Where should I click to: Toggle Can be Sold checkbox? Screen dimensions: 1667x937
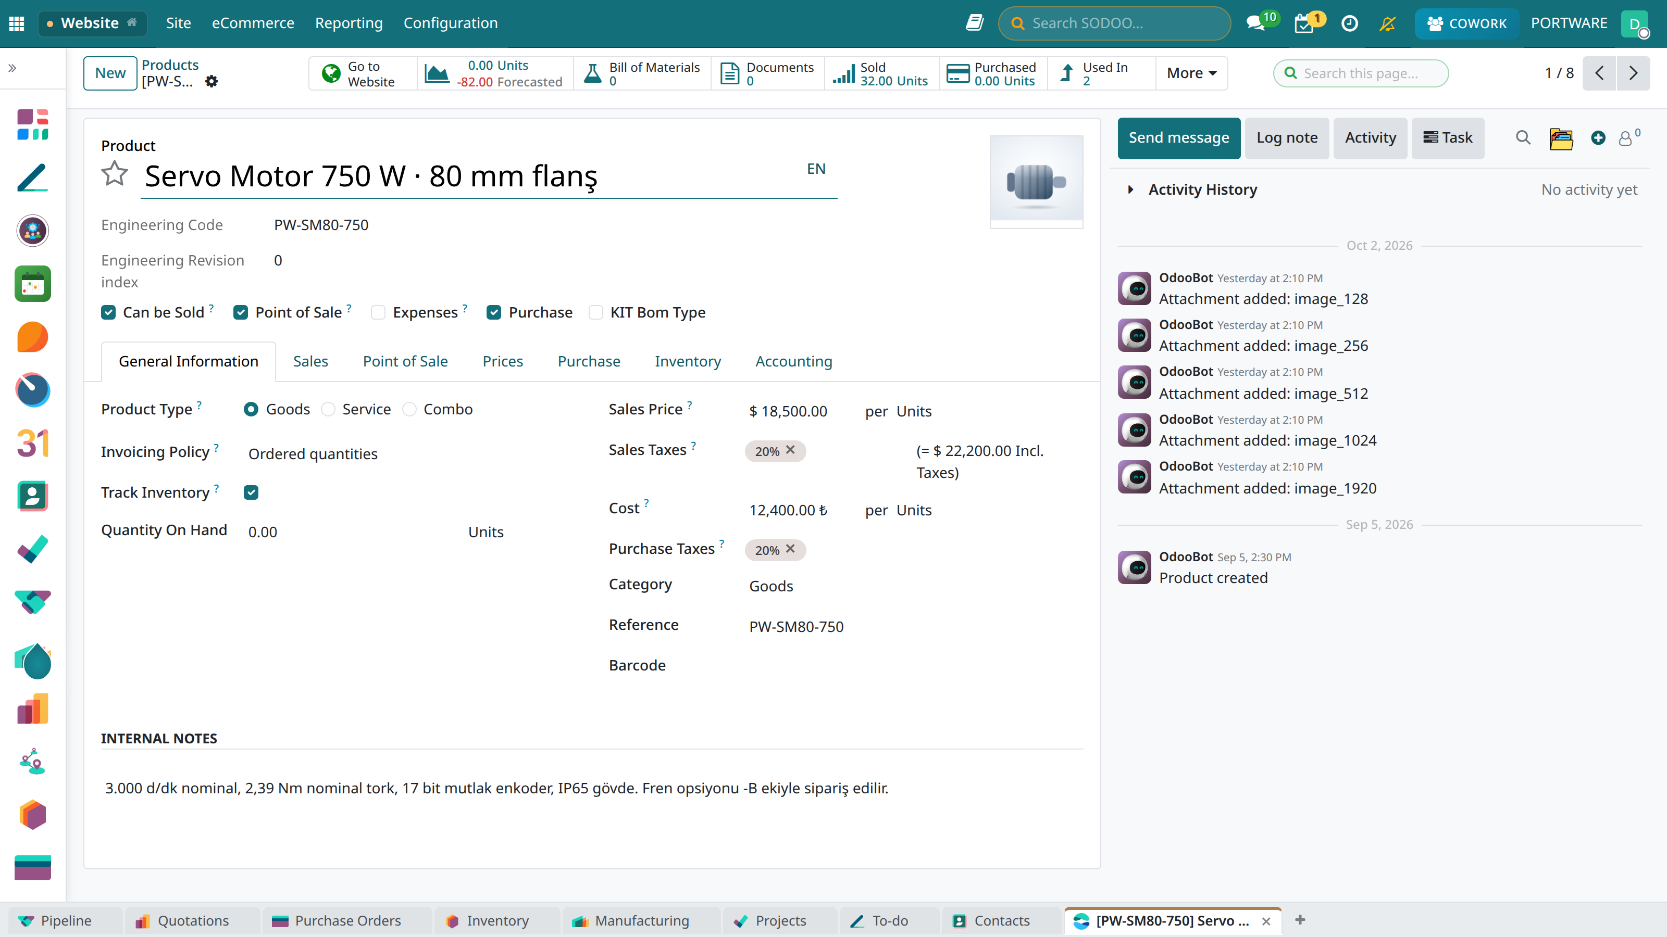pyautogui.click(x=109, y=312)
